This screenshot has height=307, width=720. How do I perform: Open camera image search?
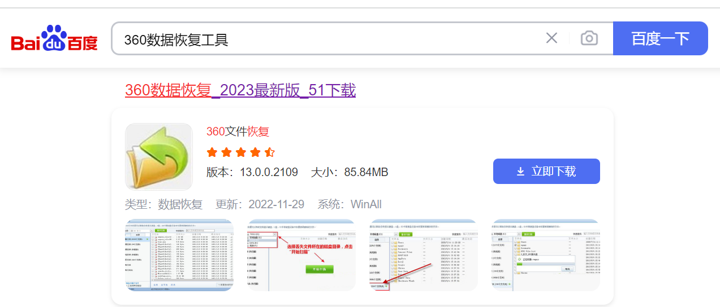(589, 38)
